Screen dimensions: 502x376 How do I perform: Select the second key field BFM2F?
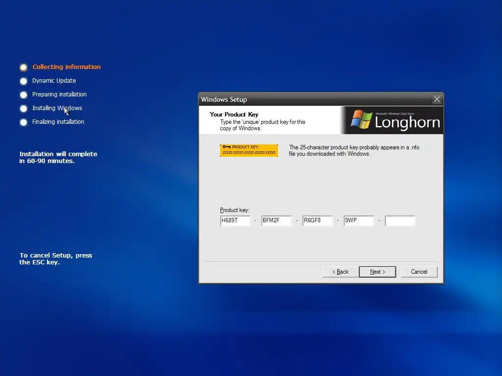(276, 221)
